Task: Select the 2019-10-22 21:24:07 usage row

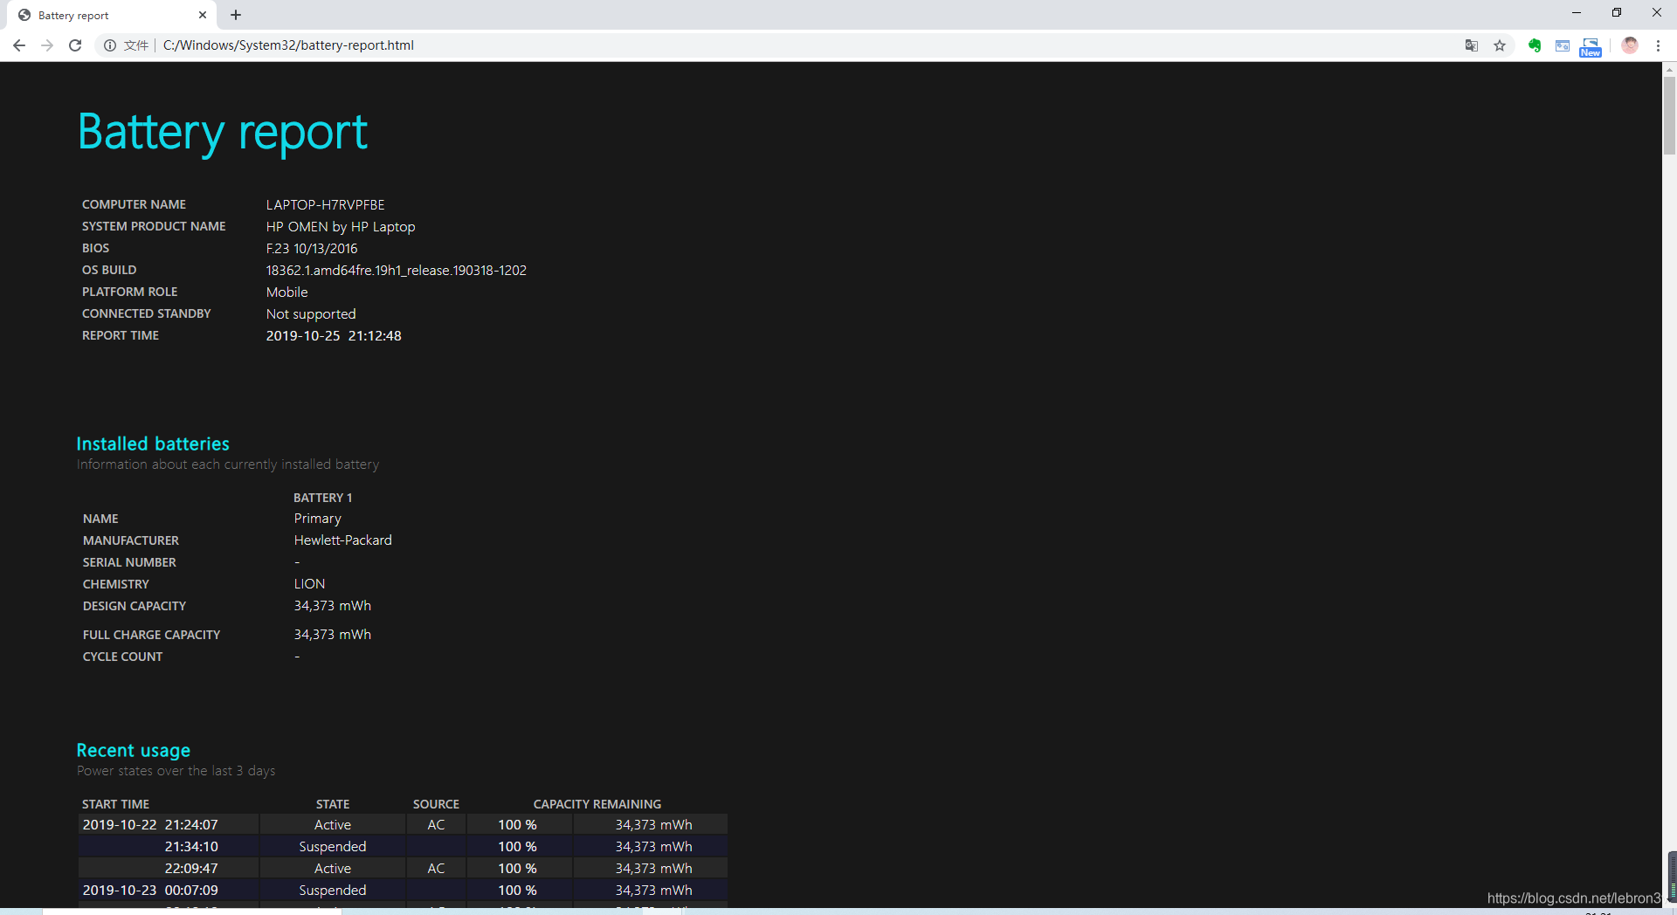Action: (x=402, y=824)
